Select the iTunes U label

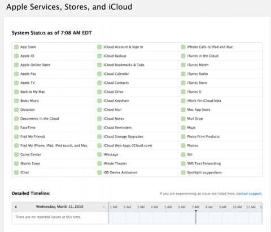[194, 92]
